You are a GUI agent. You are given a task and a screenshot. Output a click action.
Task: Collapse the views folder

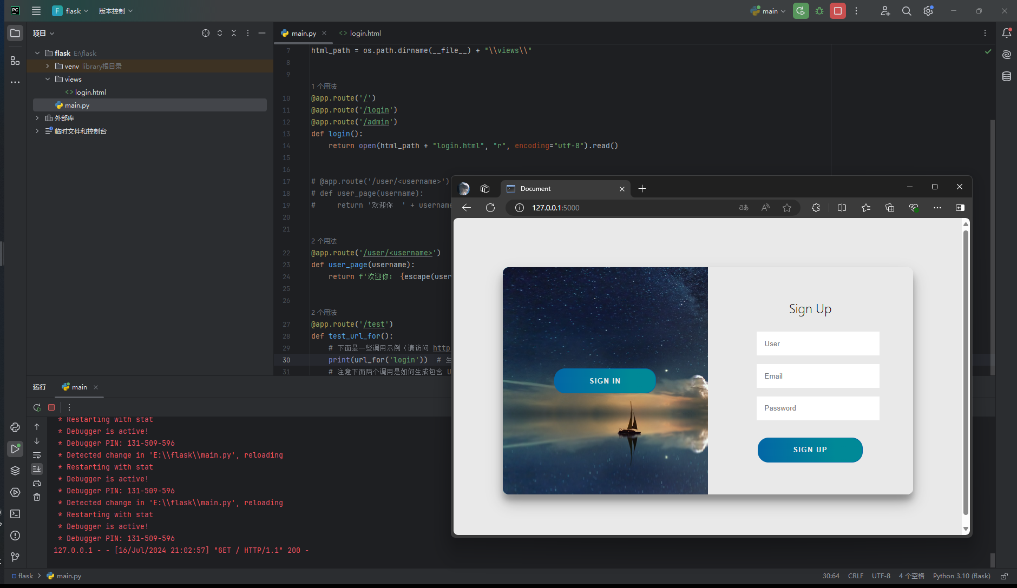coord(48,79)
